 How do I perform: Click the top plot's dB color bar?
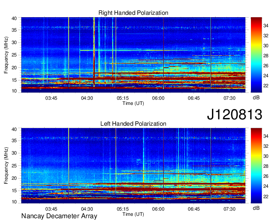tap(256, 55)
